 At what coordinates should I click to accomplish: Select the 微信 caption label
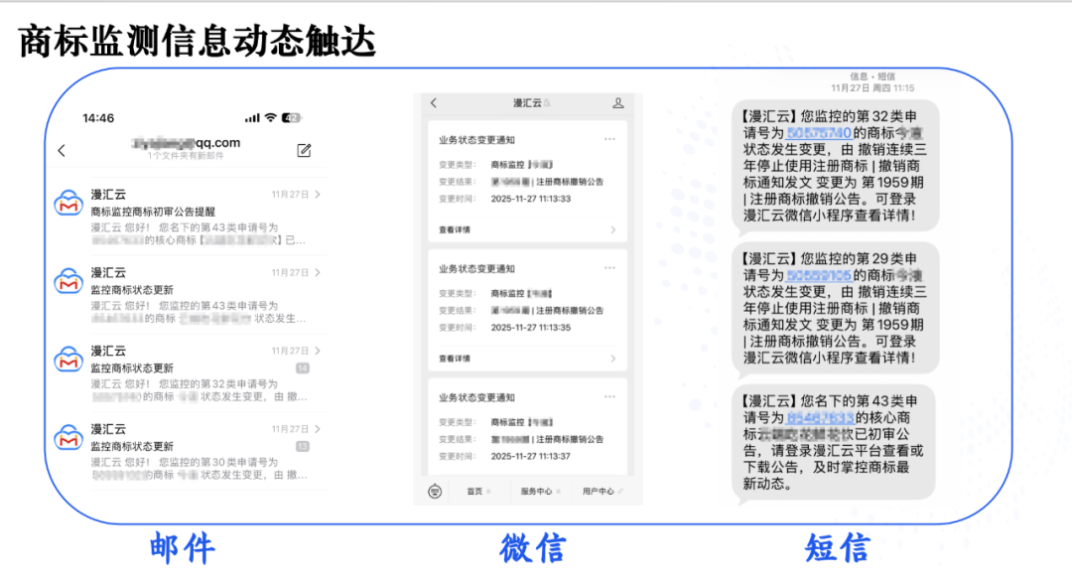tap(533, 548)
